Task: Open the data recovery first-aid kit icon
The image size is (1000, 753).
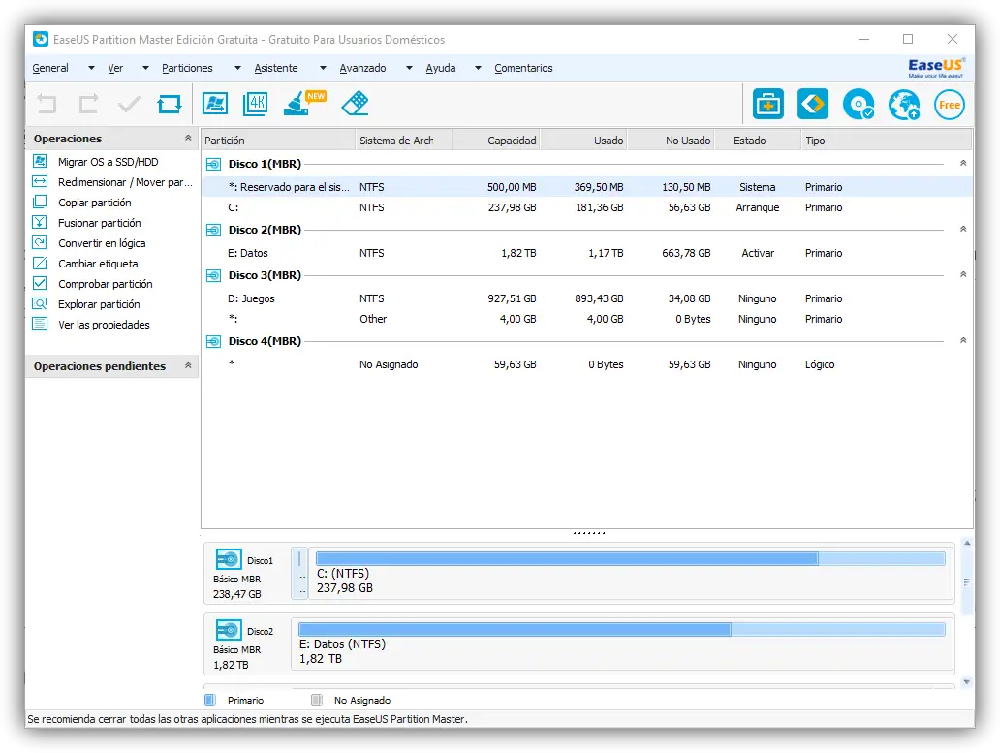Action: [x=768, y=104]
